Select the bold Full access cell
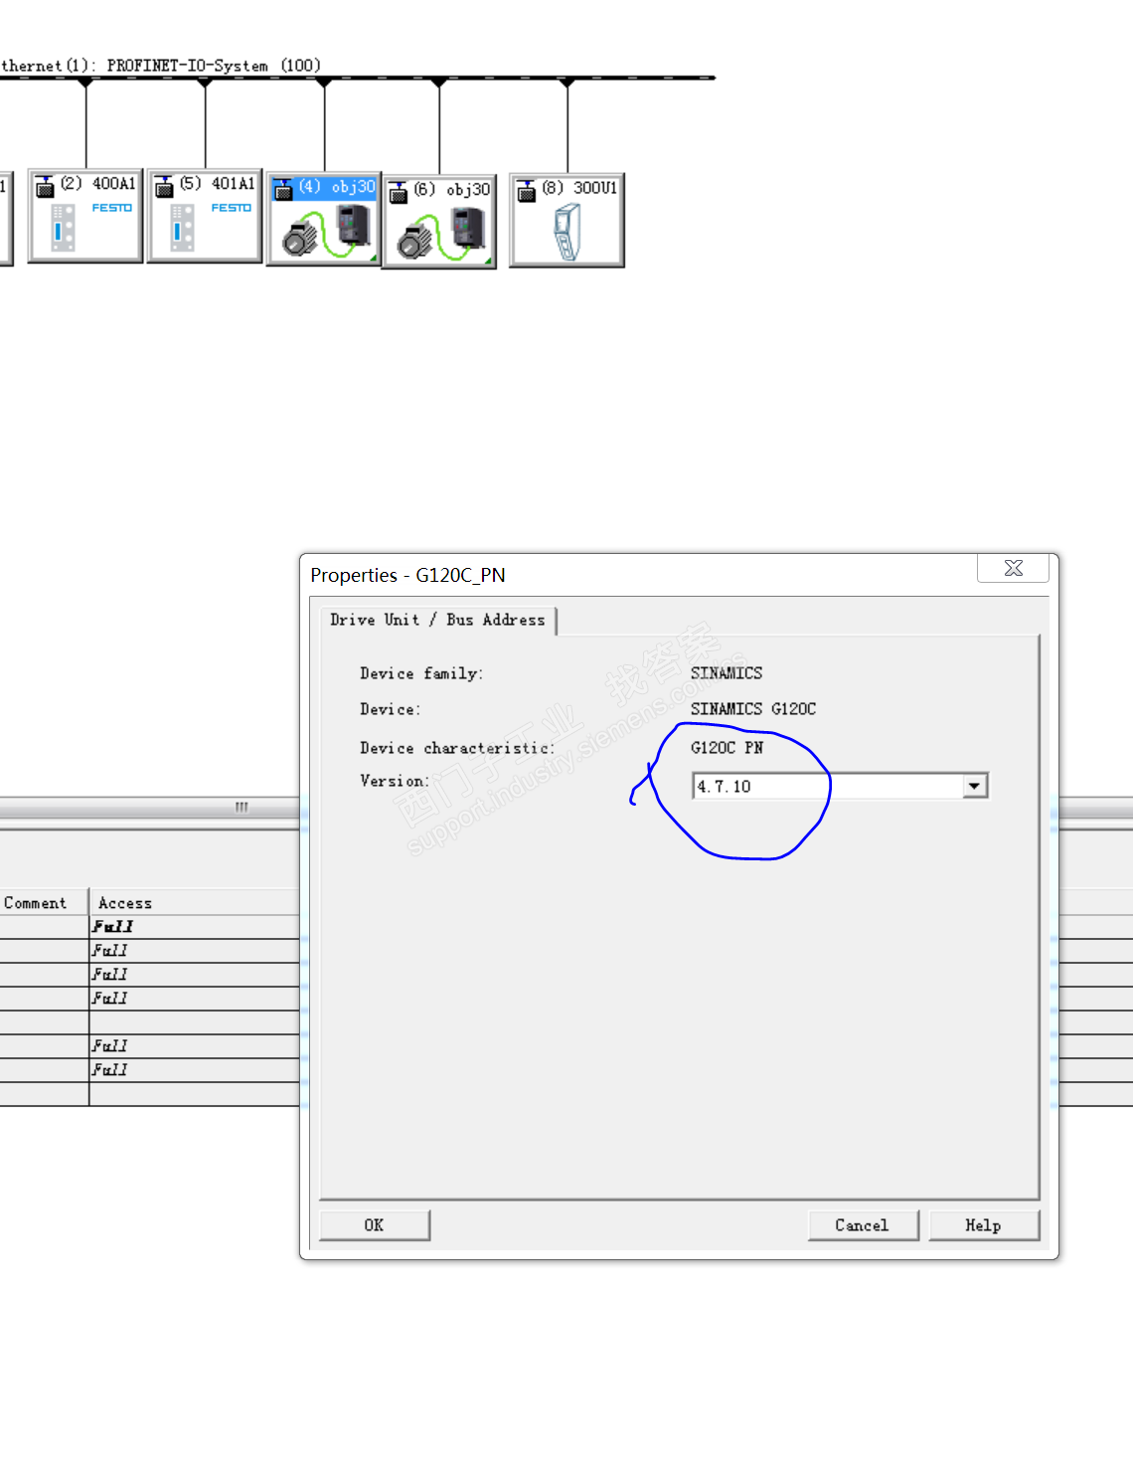1133x1475 pixels. pos(195,927)
